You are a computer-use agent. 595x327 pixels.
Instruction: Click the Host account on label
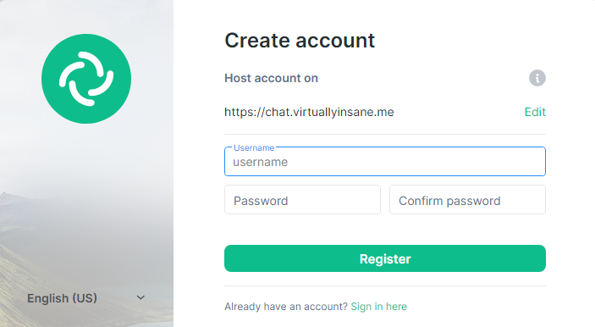click(x=272, y=78)
